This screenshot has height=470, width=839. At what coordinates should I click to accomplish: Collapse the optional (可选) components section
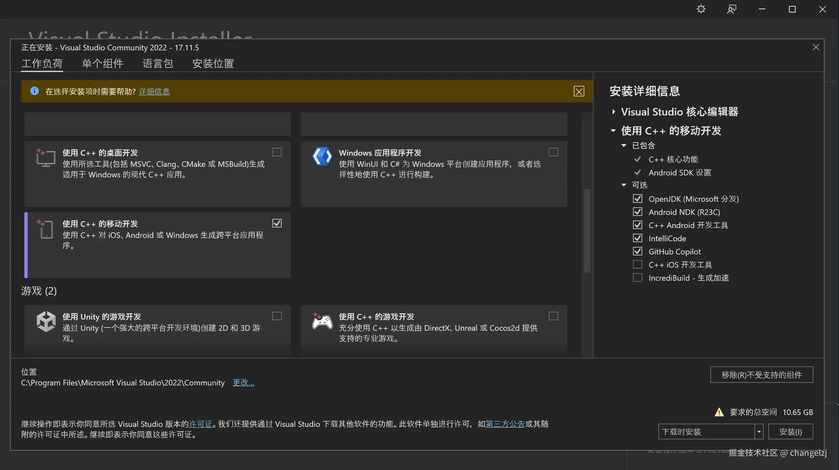pyautogui.click(x=623, y=185)
